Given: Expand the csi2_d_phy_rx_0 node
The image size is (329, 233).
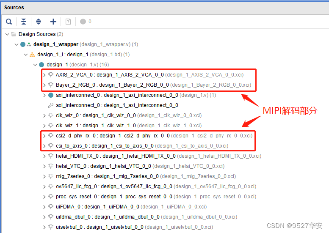Looking at the screenshot, I should click(44, 136).
